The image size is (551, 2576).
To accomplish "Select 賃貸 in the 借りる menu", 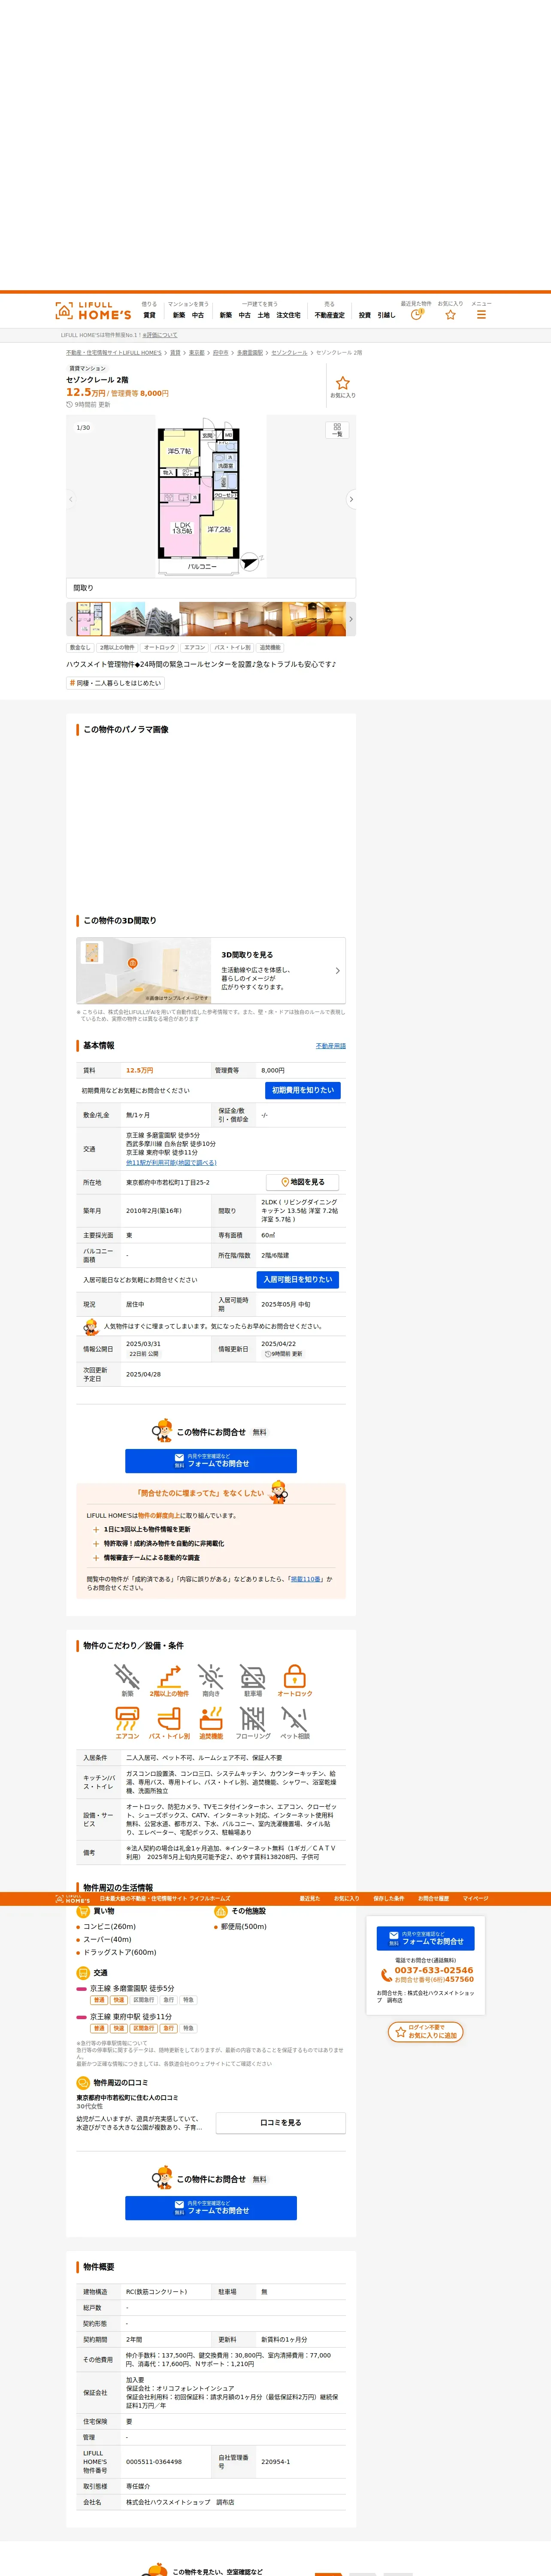I will pyautogui.click(x=149, y=315).
